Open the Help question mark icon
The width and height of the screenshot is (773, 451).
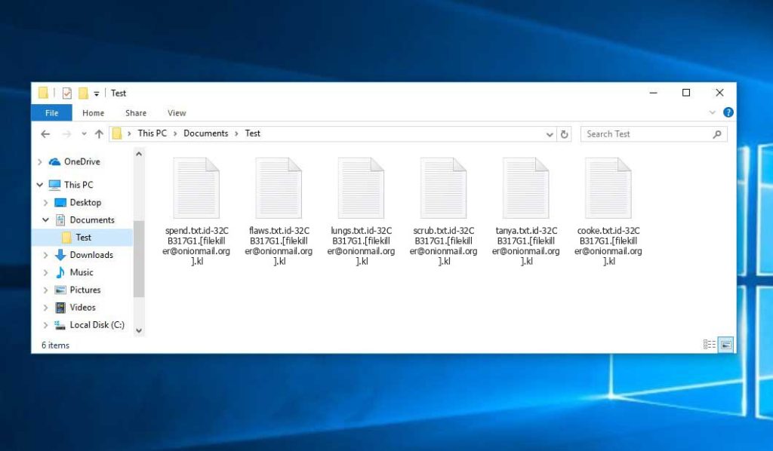click(x=727, y=112)
